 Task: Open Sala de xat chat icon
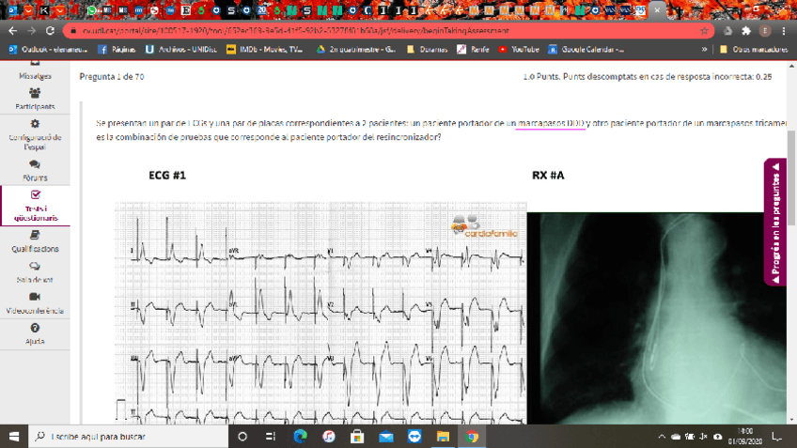[x=35, y=267]
